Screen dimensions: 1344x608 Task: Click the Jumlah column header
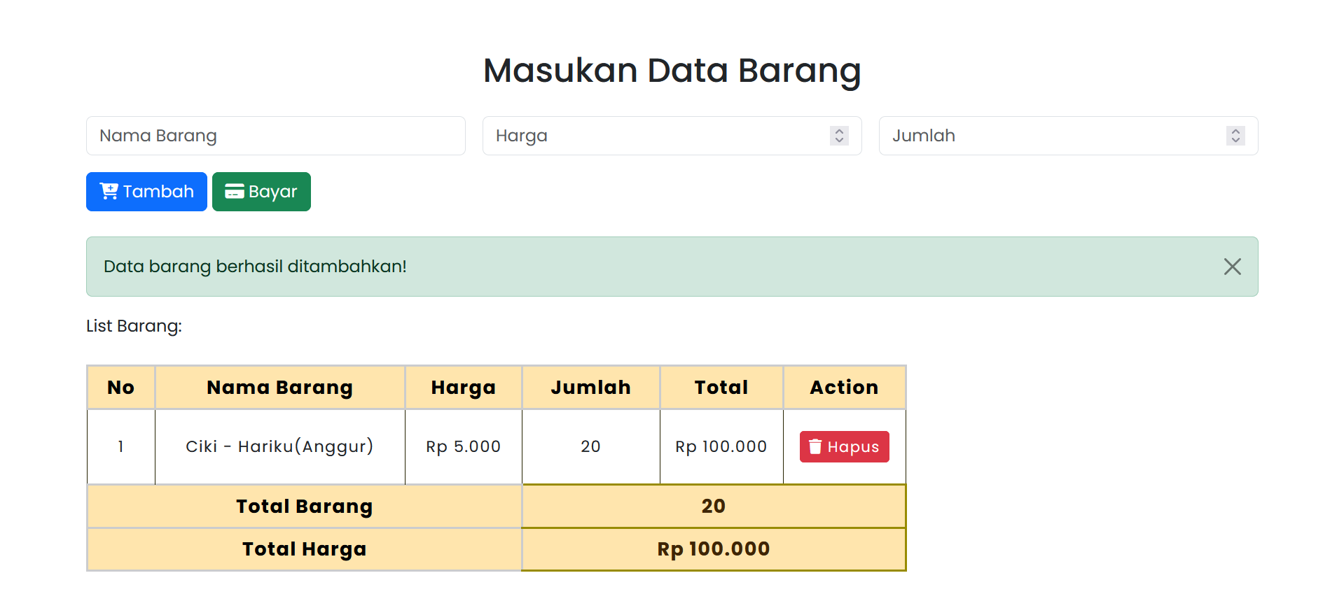(590, 388)
